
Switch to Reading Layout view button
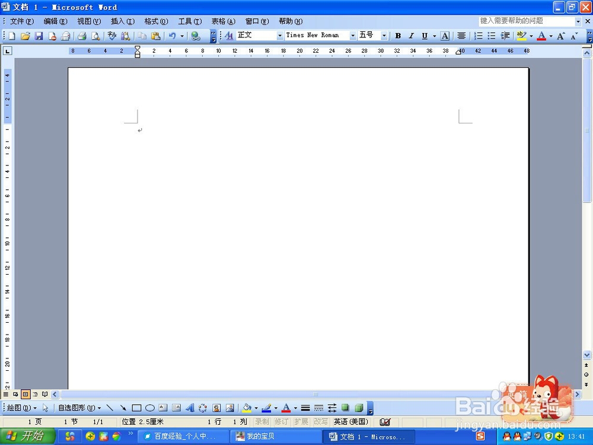tap(45, 395)
